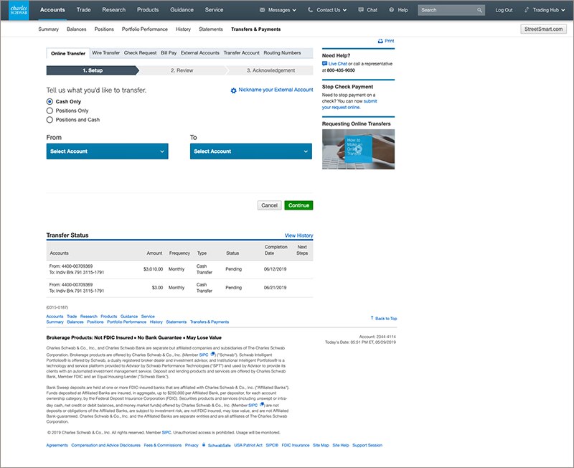
Task: Select the Cash Only radio button
Action: point(50,101)
